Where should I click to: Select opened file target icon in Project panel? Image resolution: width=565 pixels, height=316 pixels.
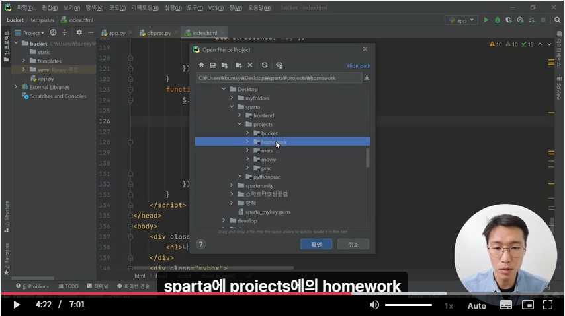coord(53,33)
